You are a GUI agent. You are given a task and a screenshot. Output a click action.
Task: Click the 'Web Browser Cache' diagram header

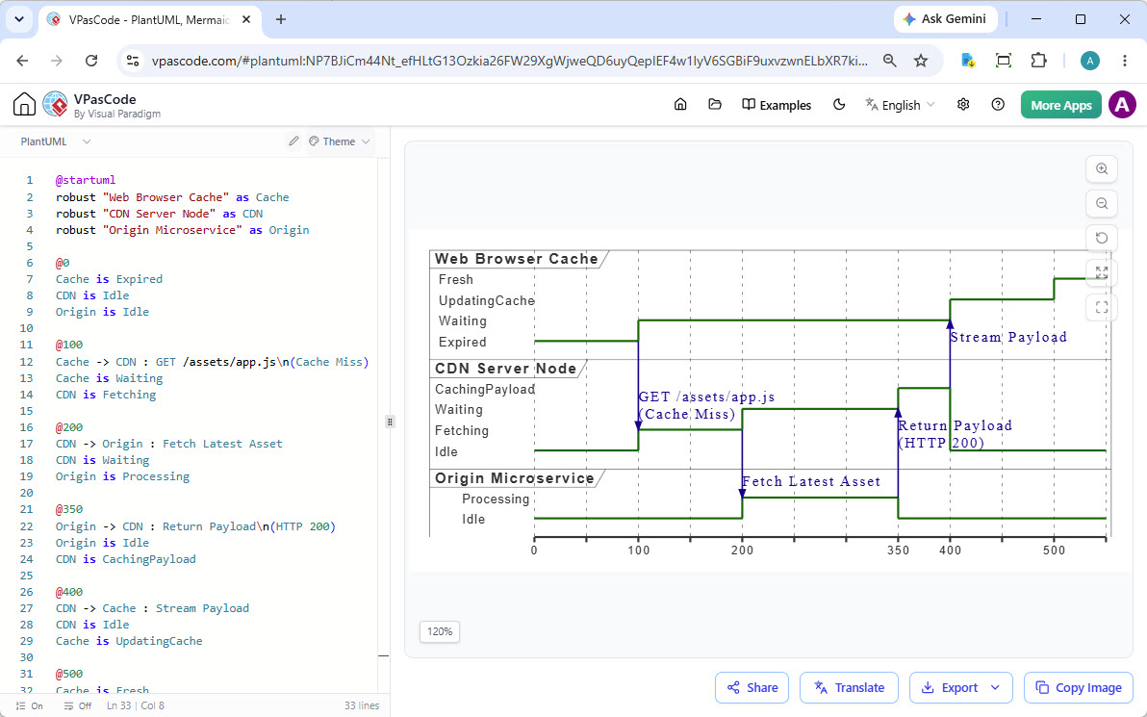click(517, 258)
